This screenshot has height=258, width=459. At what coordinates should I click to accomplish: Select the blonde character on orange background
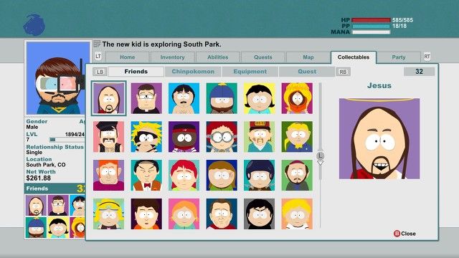coord(297,214)
